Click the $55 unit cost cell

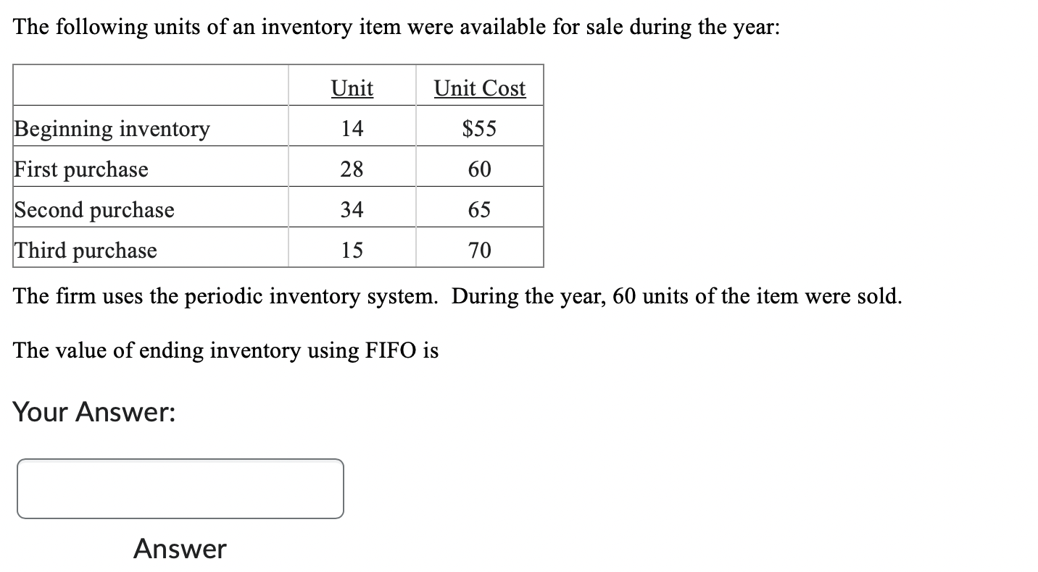click(480, 129)
